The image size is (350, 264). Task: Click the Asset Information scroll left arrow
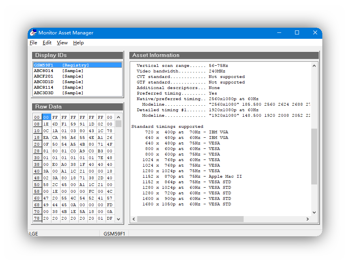pos(134,219)
